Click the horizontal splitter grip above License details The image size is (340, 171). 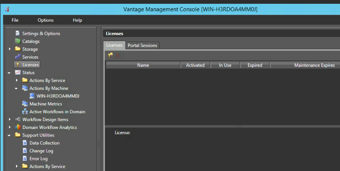(239, 126)
